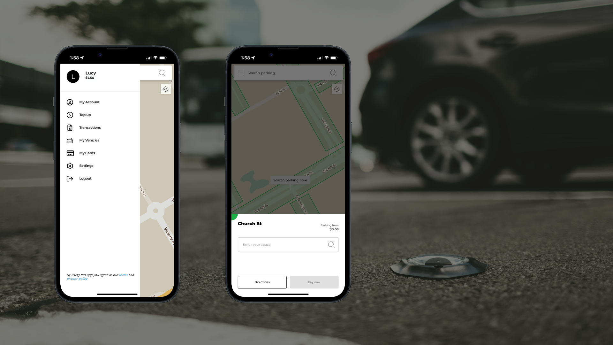Click the My Vehicles car icon
613x345 pixels.
coord(70,140)
